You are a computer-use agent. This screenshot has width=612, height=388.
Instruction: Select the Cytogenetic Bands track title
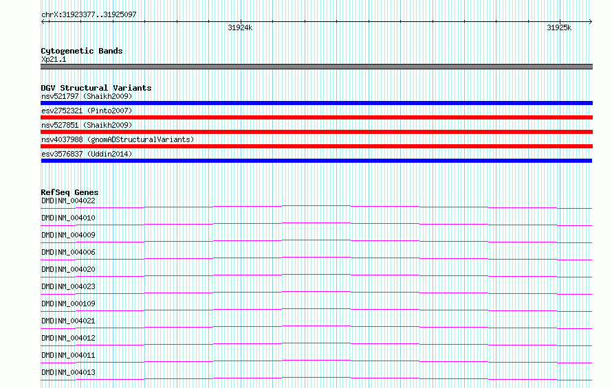point(82,51)
